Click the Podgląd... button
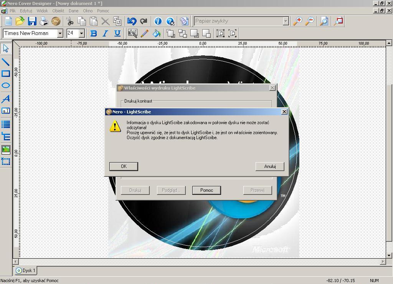Viewport: 393px width, 284px height. [x=171, y=190]
